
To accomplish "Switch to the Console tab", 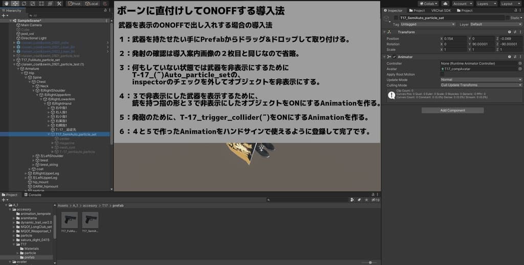I will click(33, 194).
